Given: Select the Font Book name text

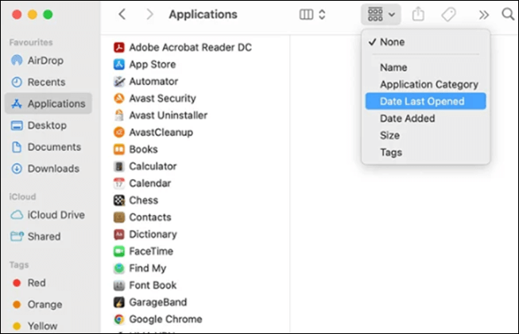Looking at the screenshot, I should point(153,285).
